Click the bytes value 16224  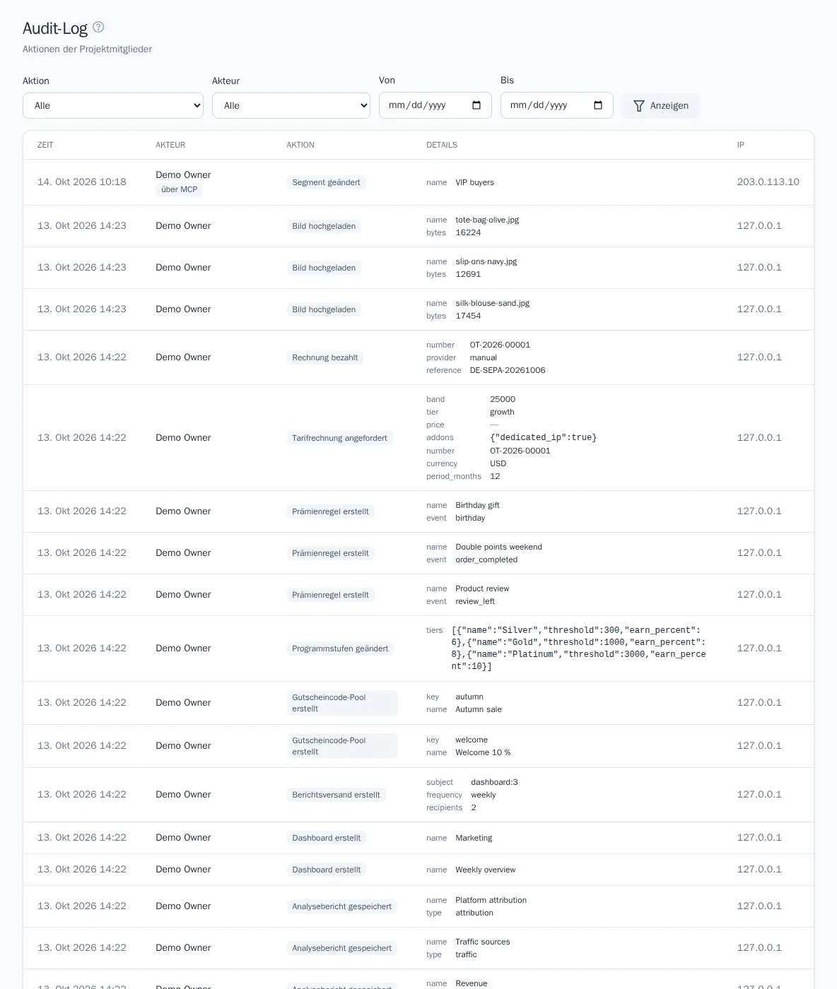pos(468,232)
